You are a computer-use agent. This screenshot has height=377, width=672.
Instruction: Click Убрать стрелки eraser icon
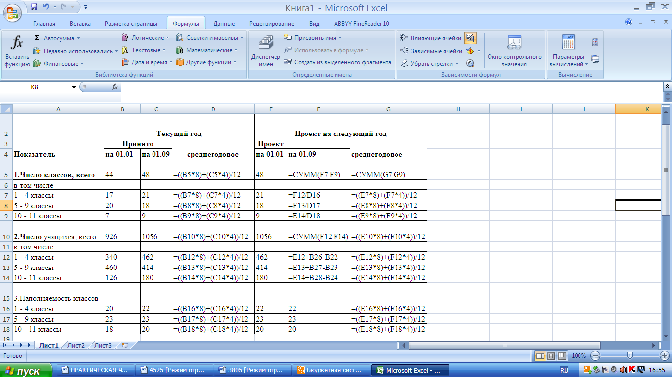click(x=404, y=63)
